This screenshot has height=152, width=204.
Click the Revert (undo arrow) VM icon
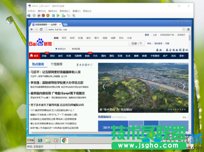click(68, 16)
